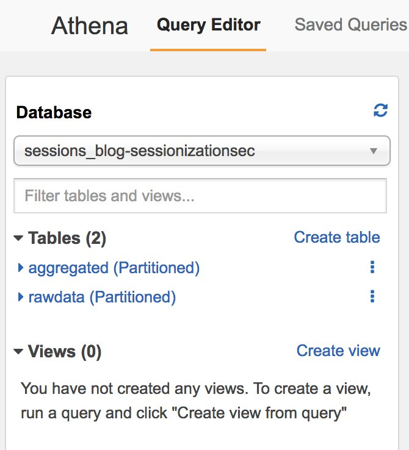Click the Create view link
Screen dimensions: 409x450
pos(338,351)
